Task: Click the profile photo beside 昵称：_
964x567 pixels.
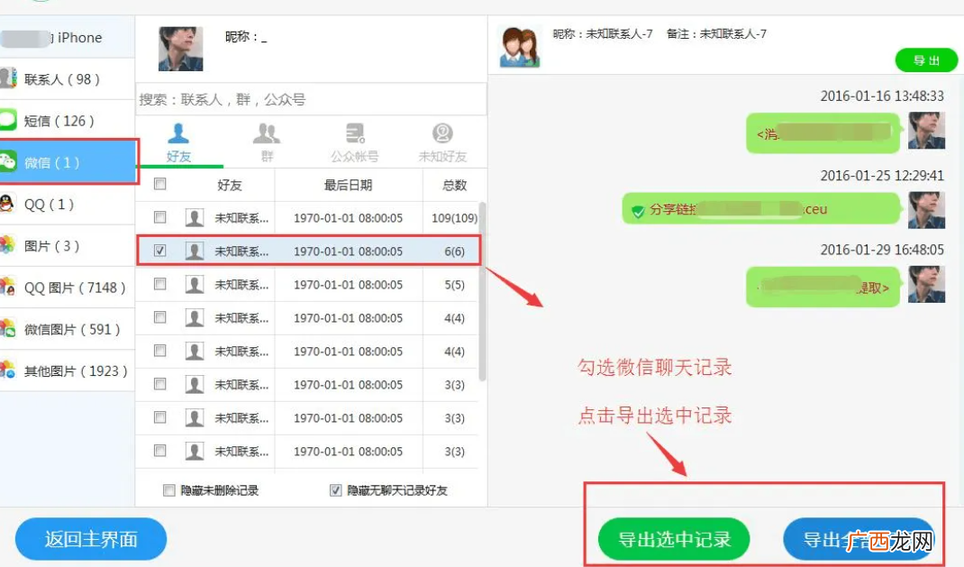Action: point(181,49)
